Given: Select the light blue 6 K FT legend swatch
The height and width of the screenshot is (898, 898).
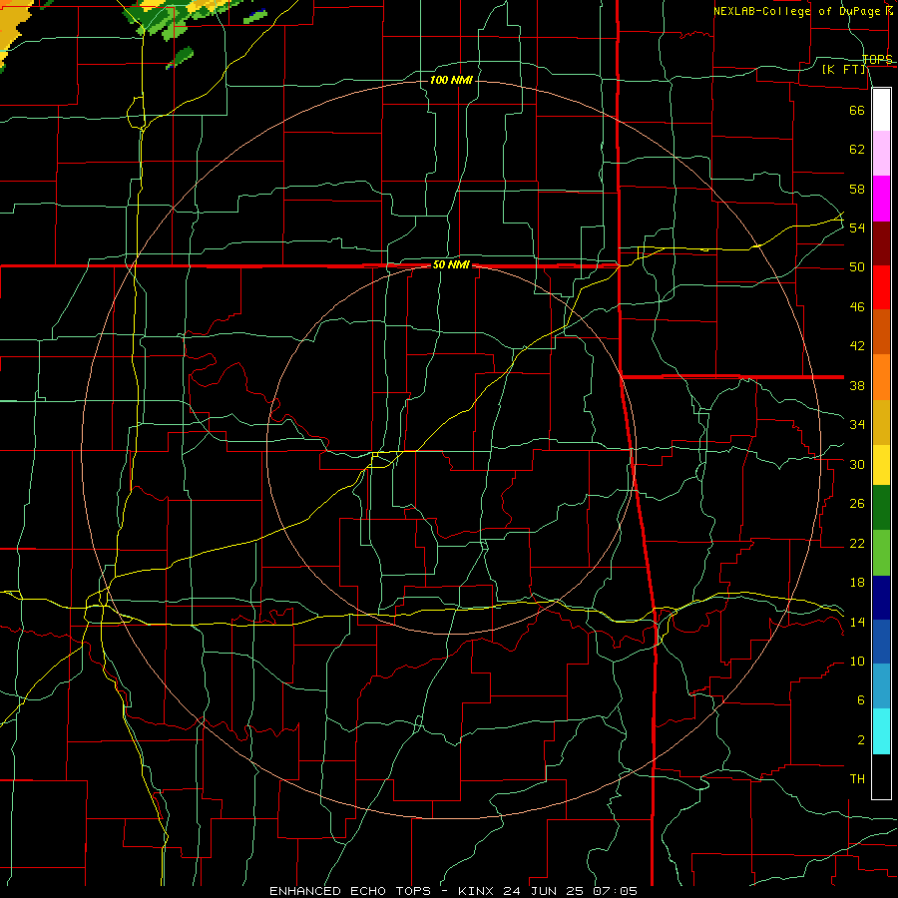Looking at the screenshot, I should (x=881, y=686).
